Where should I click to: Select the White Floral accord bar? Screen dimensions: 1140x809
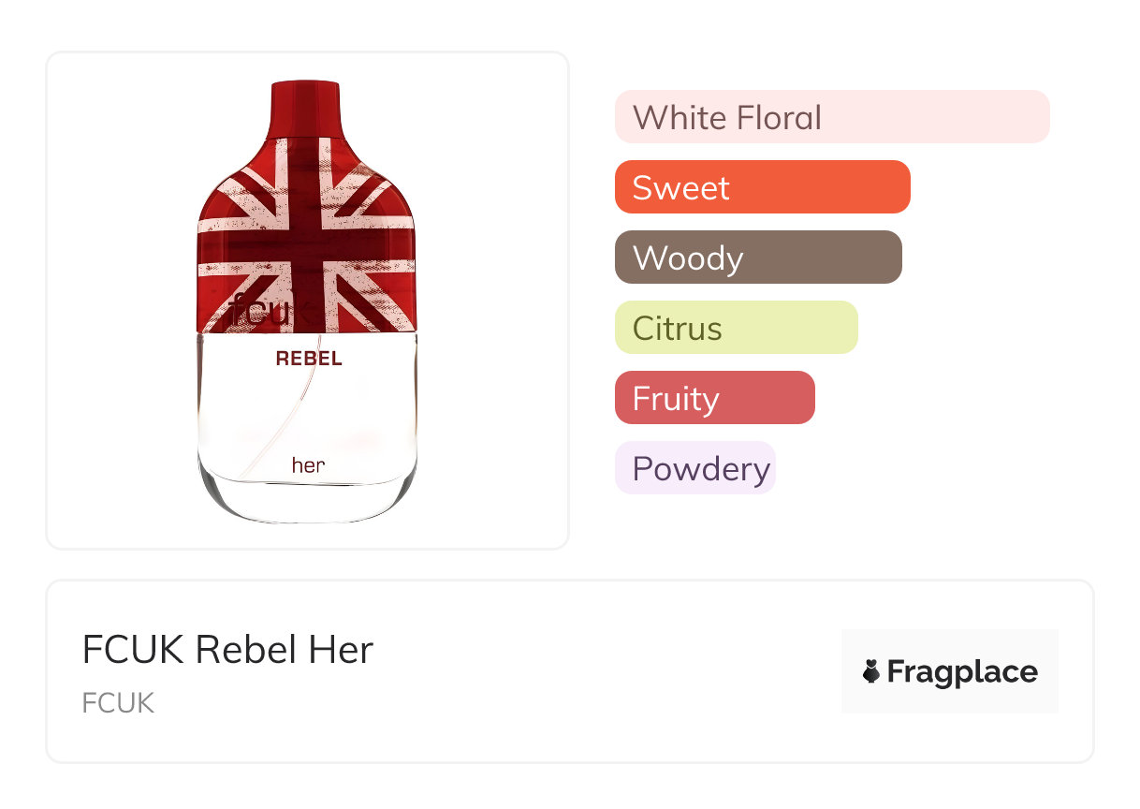point(832,117)
